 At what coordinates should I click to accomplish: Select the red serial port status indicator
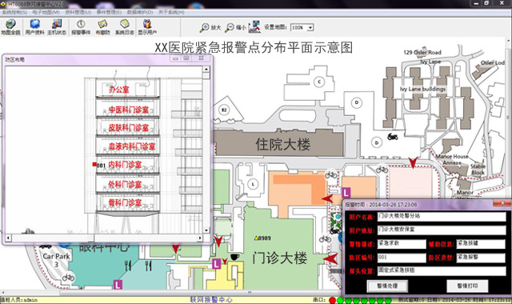pos(333,300)
